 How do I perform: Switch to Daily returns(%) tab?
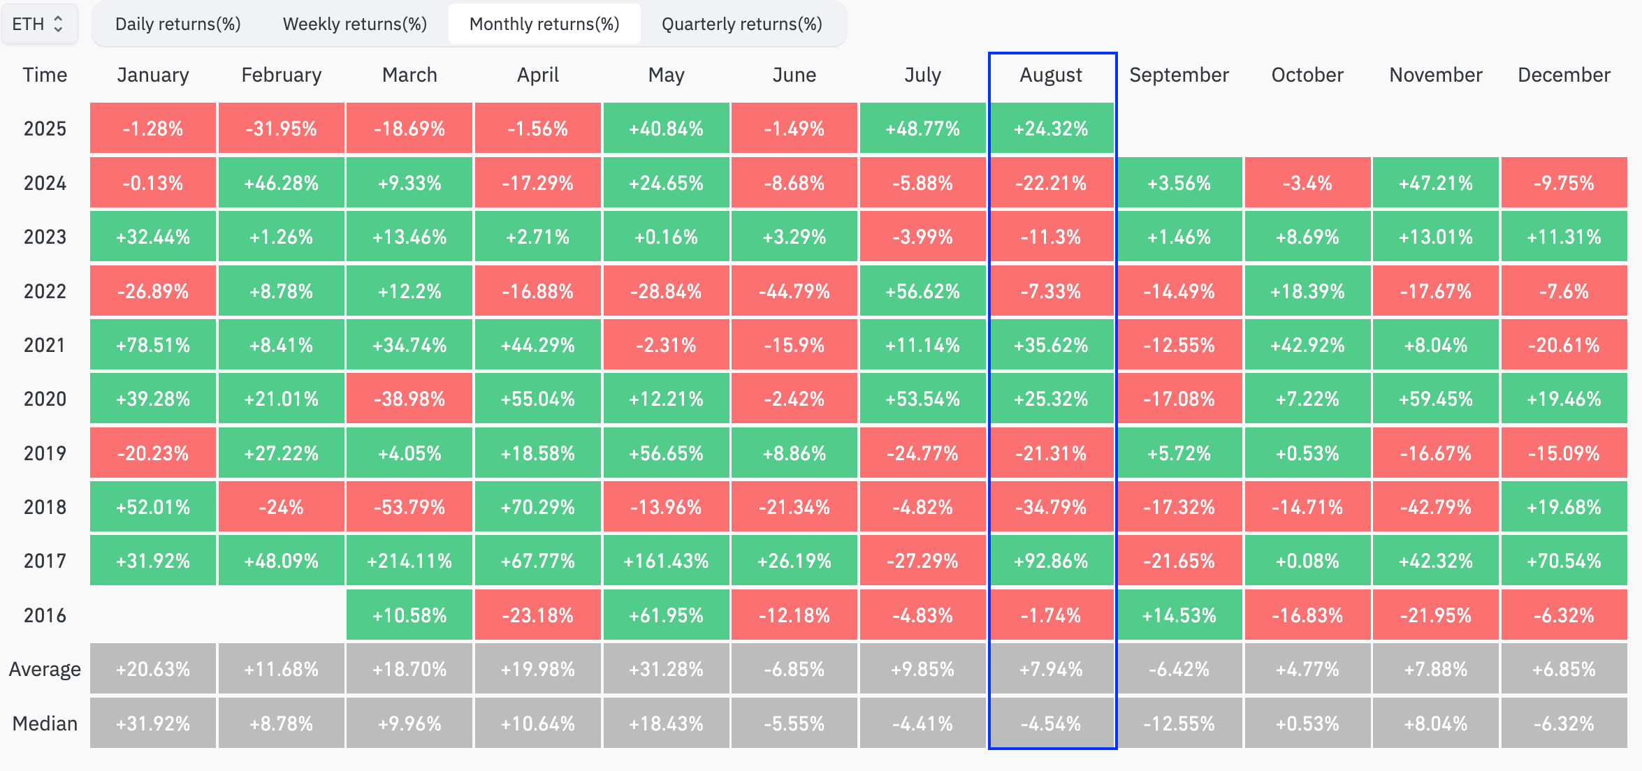click(177, 24)
